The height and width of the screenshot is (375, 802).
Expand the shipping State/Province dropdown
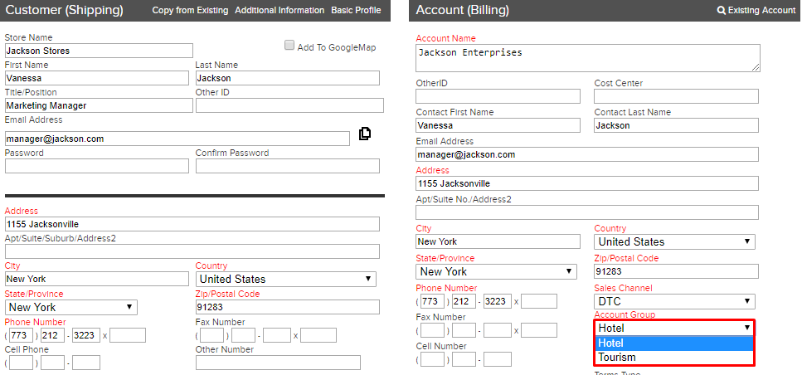click(71, 308)
